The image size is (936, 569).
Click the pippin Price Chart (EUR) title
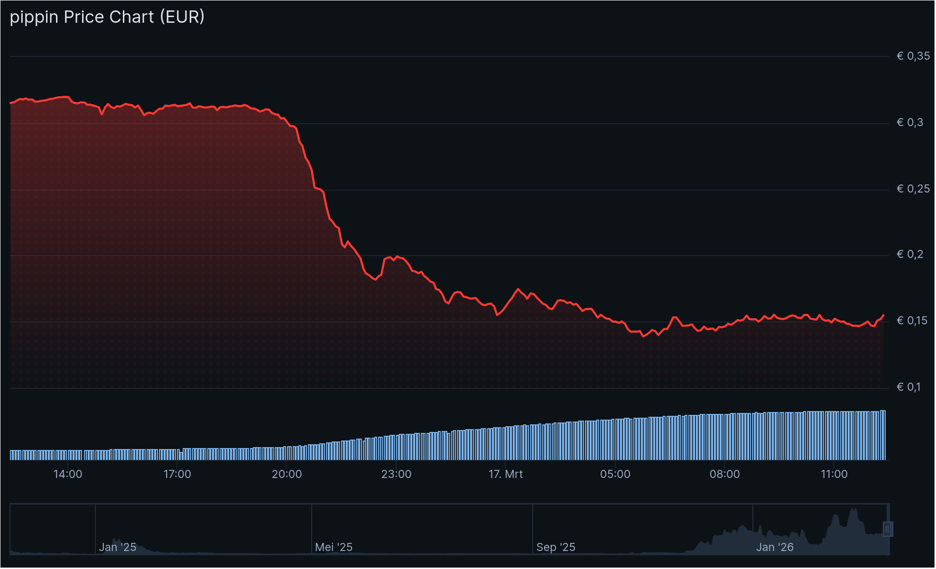(107, 17)
